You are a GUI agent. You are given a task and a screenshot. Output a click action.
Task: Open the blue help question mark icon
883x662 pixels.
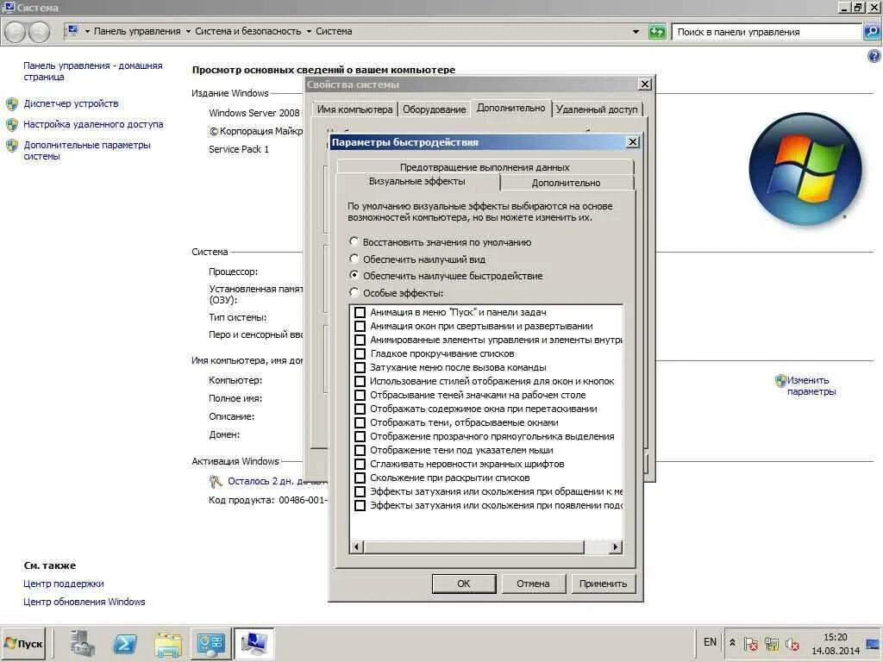[874, 56]
